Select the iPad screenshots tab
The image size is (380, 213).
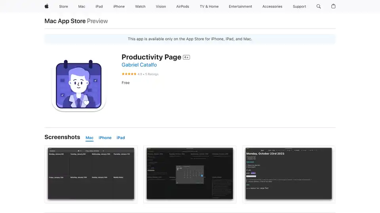point(121,138)
